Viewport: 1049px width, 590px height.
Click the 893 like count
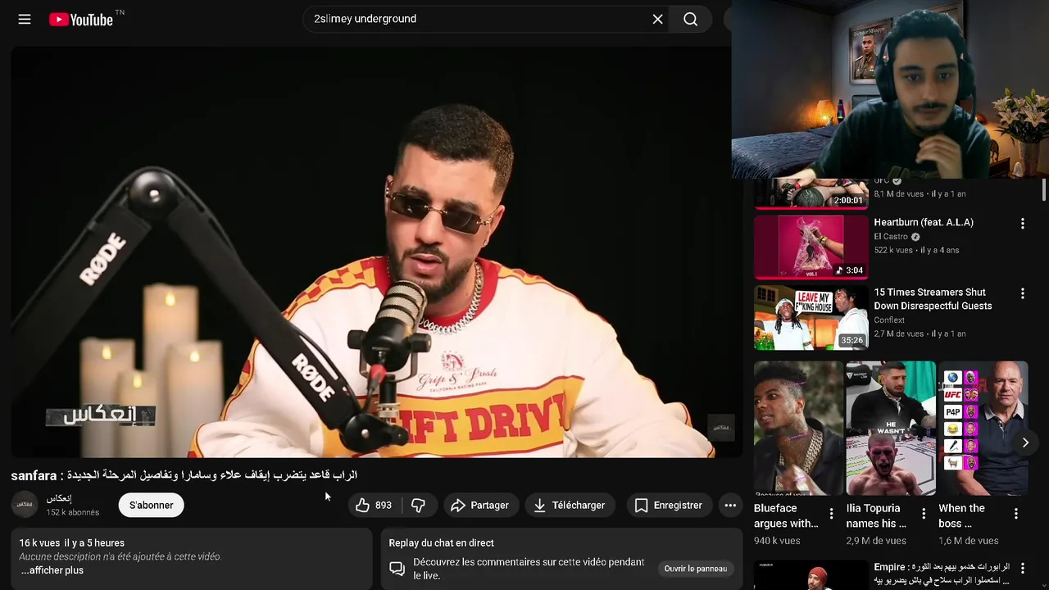click(x=384, y=506)
